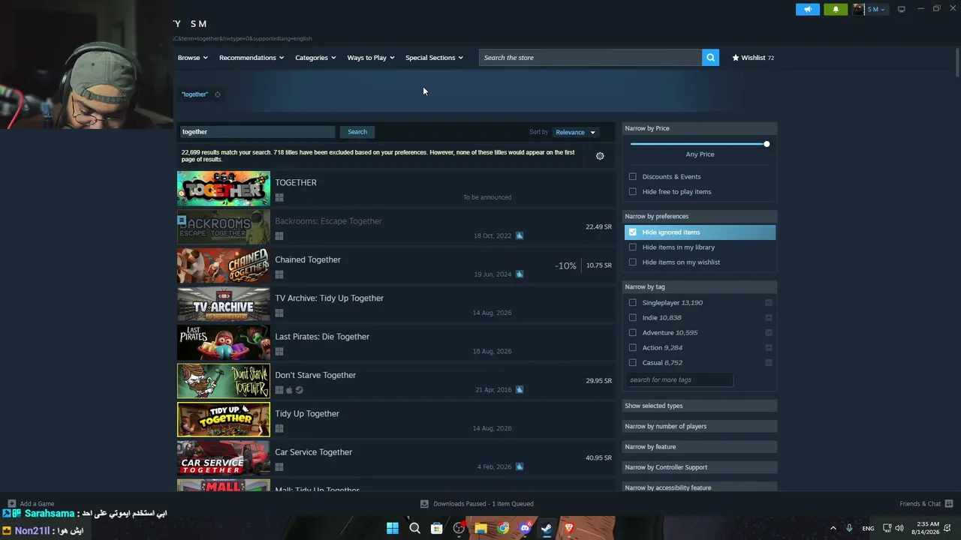The height and width of the screenshot is (540, 961).
Task: Switch to Big Picture mode monitor icon
Action: 901,9
